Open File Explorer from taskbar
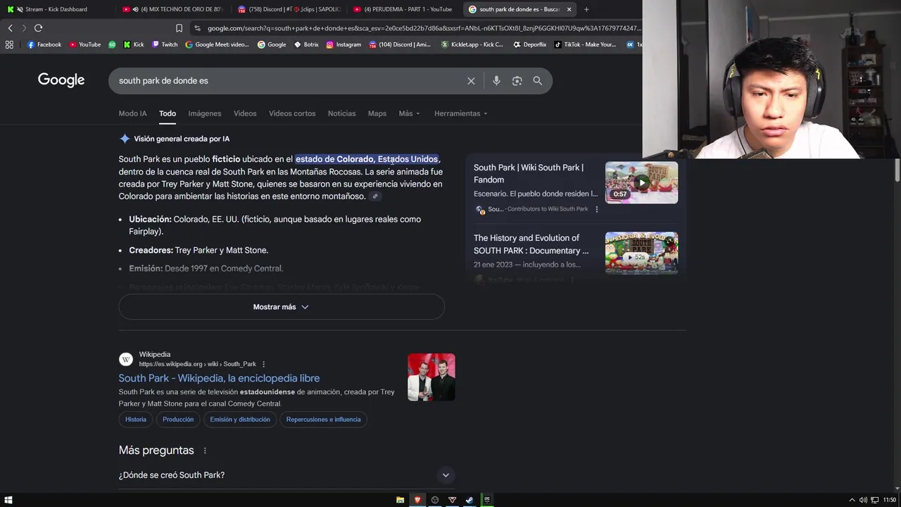This screenshot has width=901, height=507. 400,500
